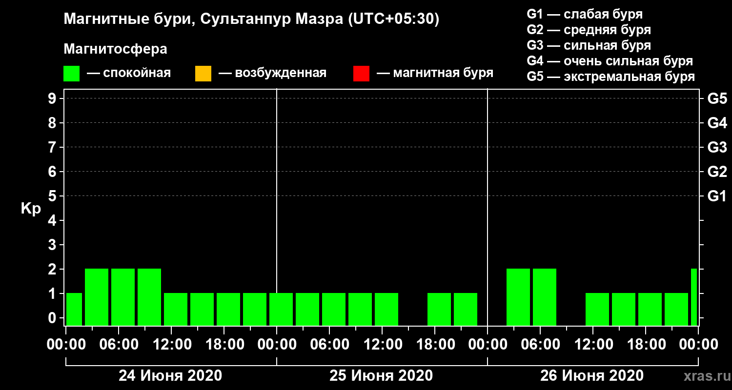Click the Kp 2 bar over 06:00 on 24 Июня
This screenshot has height=390, width=732.
tap(123, 297)
